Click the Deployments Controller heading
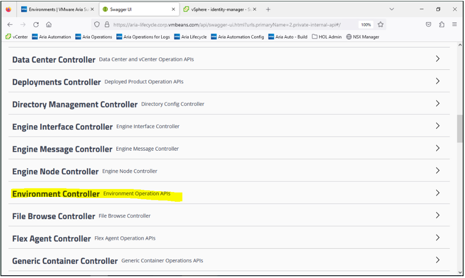The height and width of the screenshot is (278, 465). pos(57,82)
